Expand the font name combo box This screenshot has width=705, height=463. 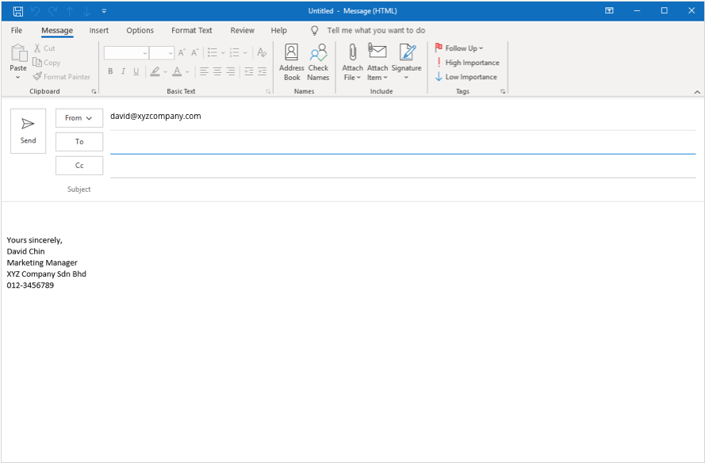point(145,53)
